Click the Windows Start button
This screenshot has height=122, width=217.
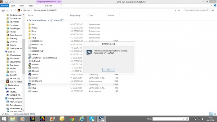(4, 119)
